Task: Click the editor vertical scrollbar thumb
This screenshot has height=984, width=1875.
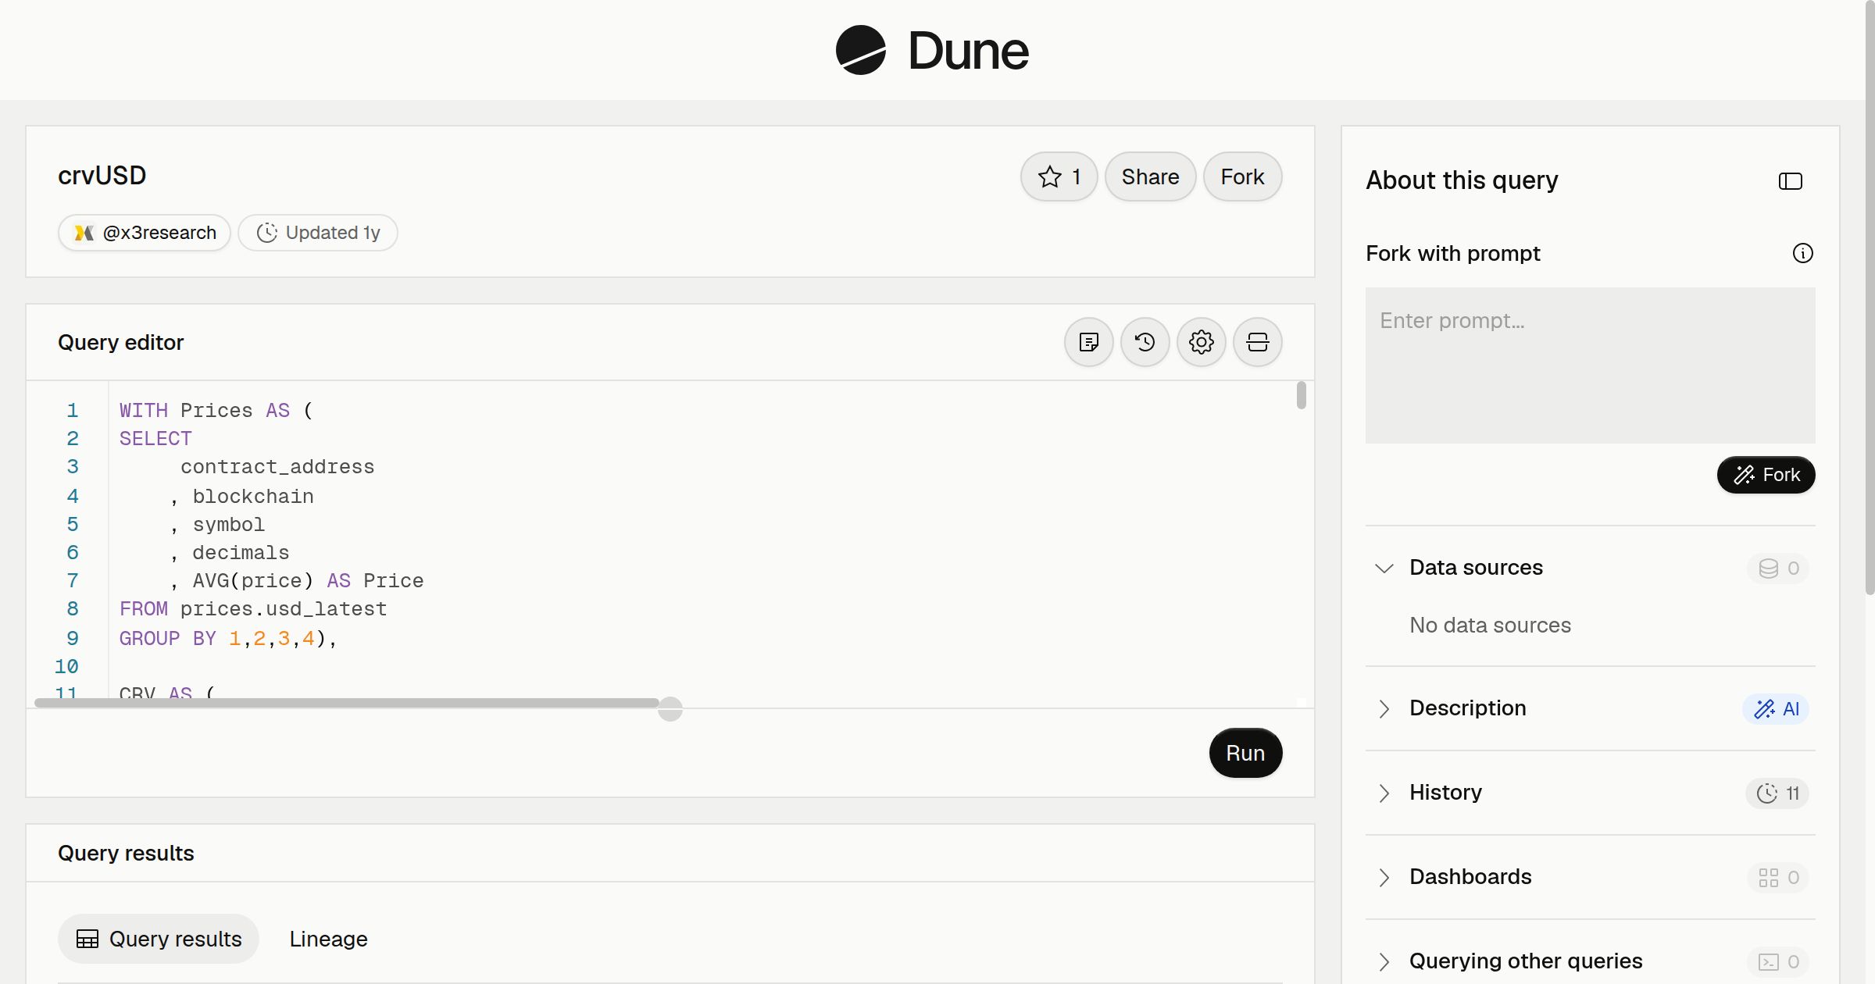Action: tap(1301, 395)
